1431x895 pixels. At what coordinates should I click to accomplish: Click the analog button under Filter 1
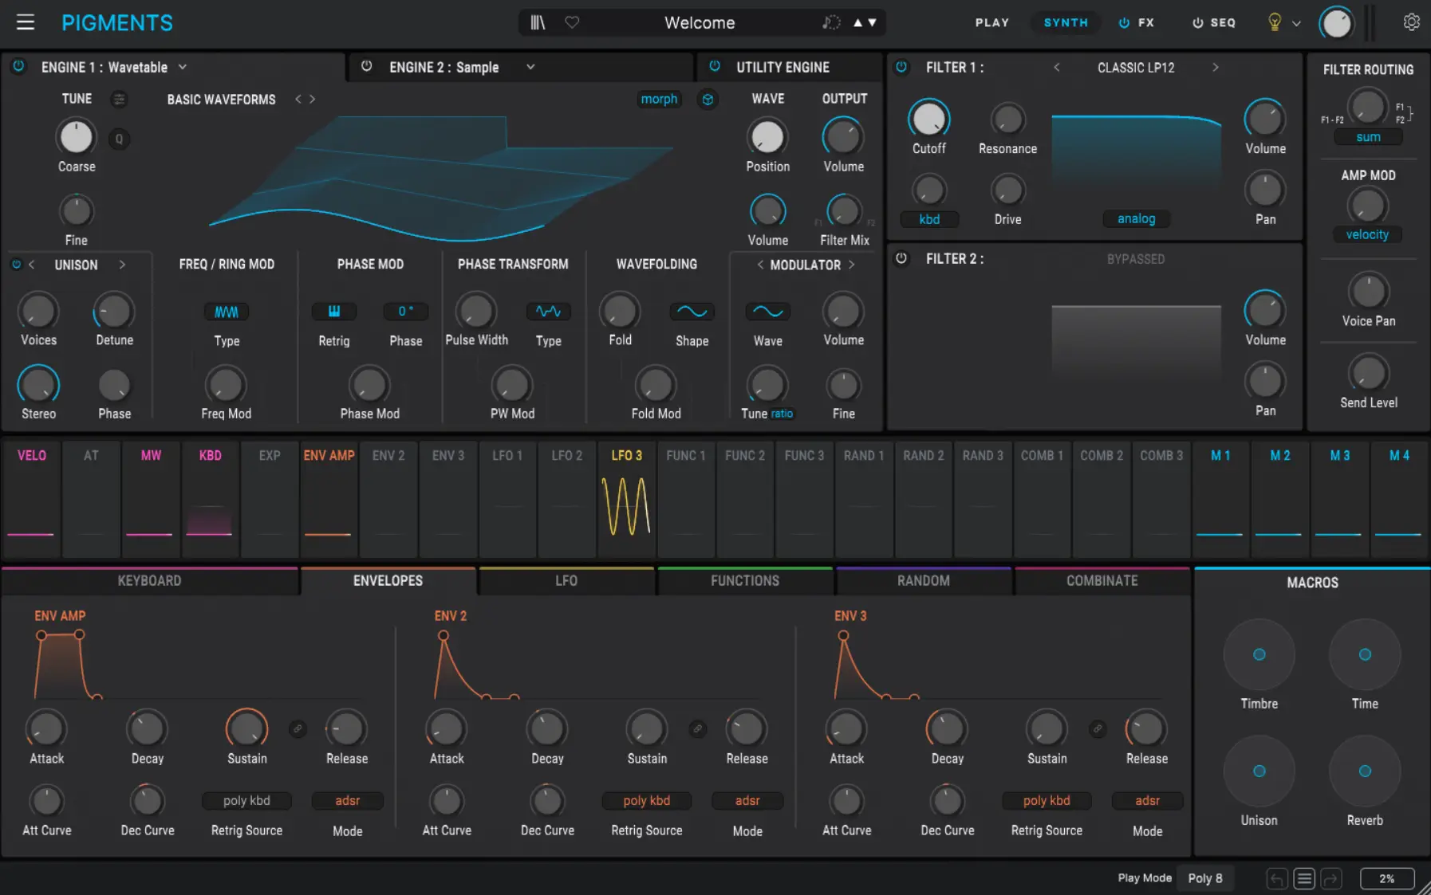tap(1136, 218)
